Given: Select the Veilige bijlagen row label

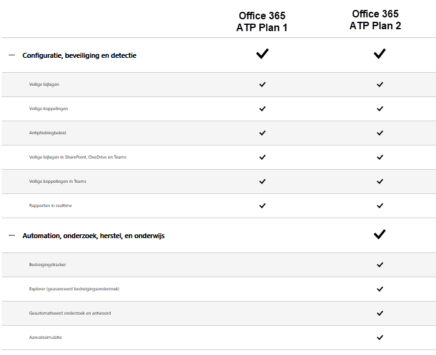Looking at the screenshot, I should pyautogui.click(x=44, y=84).
